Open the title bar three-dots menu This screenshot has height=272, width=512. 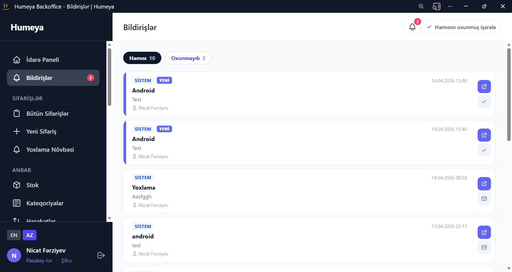click(450, 6)
